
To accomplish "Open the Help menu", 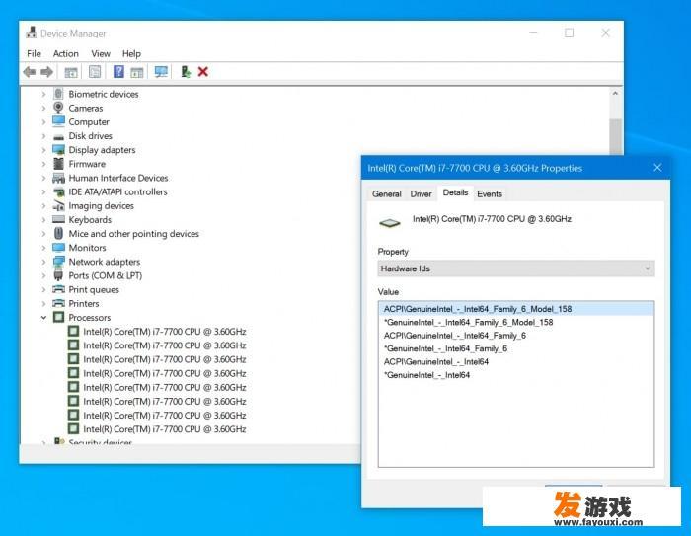I will coord(131,53).
